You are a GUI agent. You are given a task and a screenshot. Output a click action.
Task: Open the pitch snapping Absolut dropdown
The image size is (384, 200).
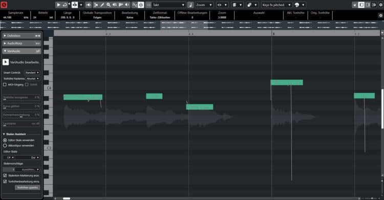(33, 79)
